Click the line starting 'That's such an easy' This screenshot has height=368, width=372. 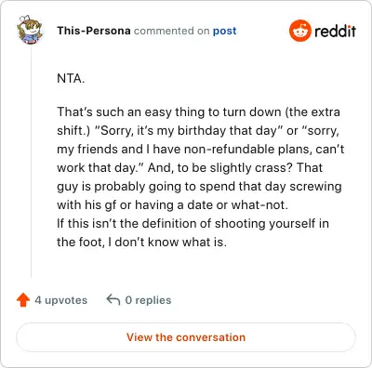pyautogui.click(x=198, y=112)
